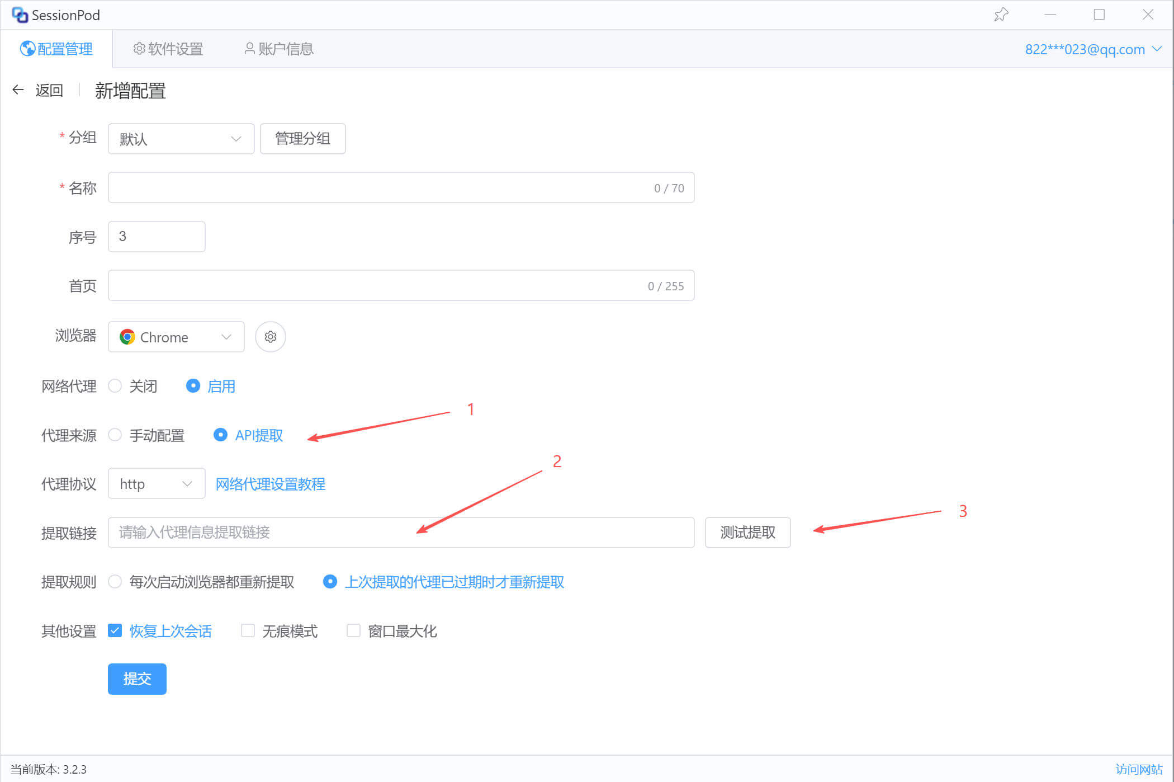Uncheck 恢复上次会话 checkbox

115,631
